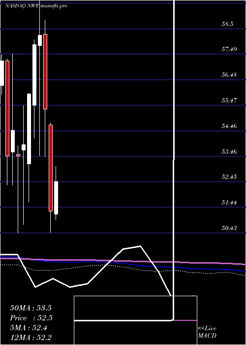This screenshot has height=345, width=246.
Task: Click the 50MA : 53.5 readout
Action: pyautogui.click(x=31, y=308)
